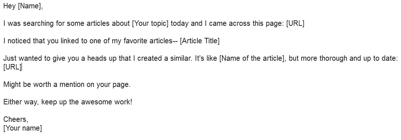This screenshot has width=401, height=140.
Task: Place cursor on the word 'Hey'
Action: click(x=10, y=7)
